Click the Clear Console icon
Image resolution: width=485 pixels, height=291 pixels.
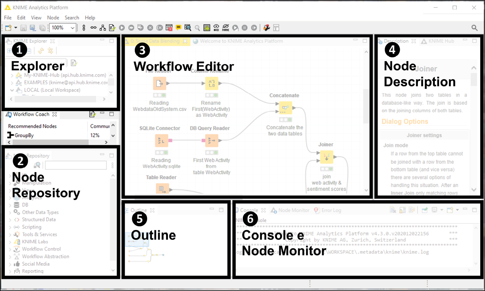[x=393, y=210]
